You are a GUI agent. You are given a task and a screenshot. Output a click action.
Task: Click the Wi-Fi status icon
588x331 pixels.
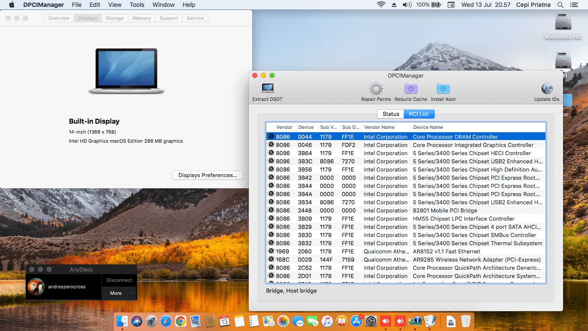coord(381,5)
